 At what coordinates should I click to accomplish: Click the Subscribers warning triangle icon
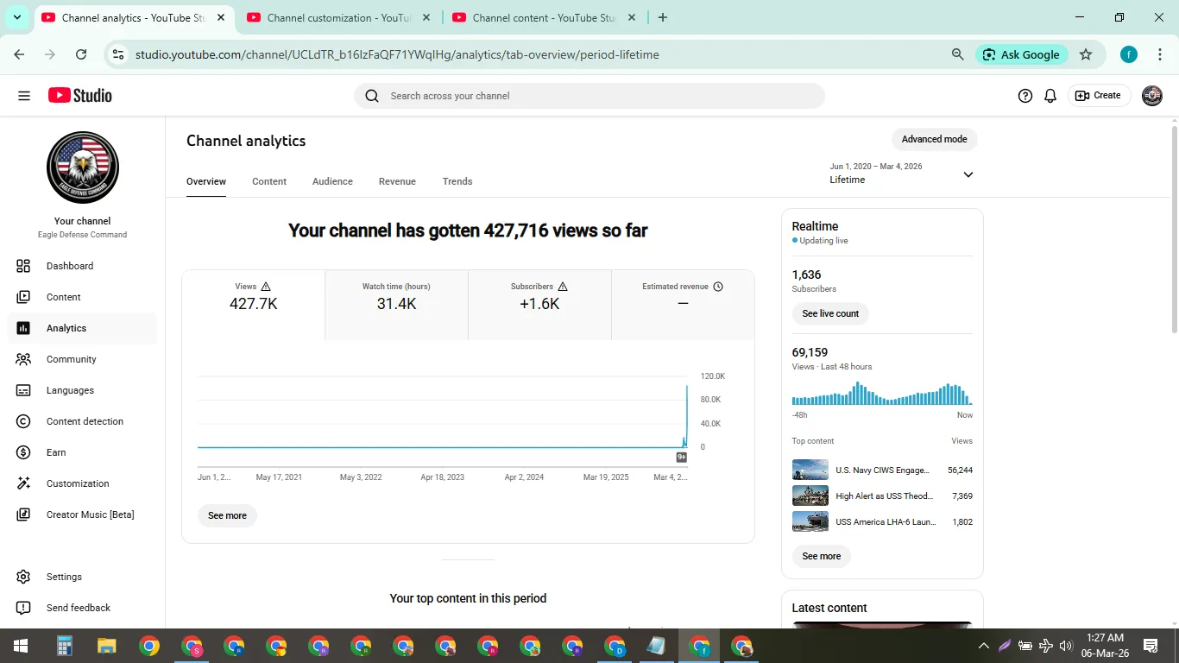point(563,287)
